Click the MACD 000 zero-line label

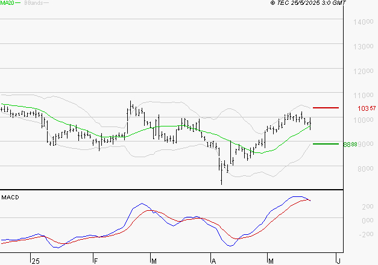coord(368,220)
